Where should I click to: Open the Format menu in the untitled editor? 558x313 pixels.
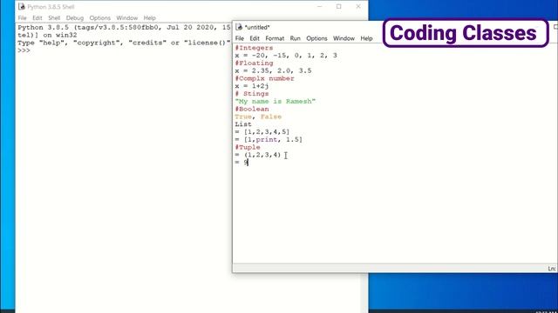tap(275, 38)
